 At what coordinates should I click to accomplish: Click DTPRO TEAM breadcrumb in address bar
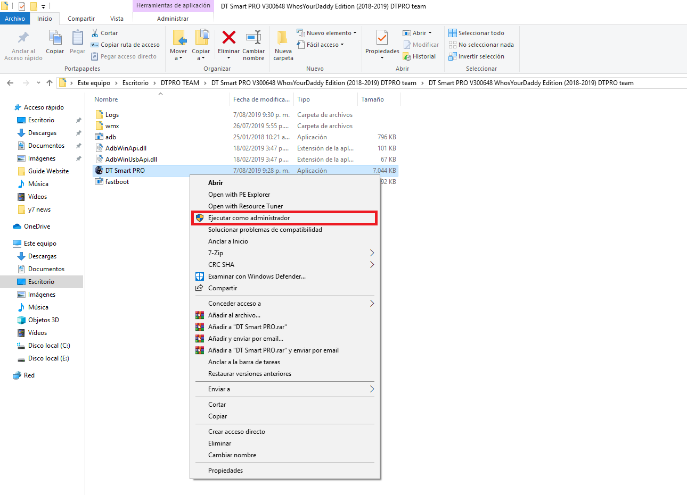click(180, 83)
